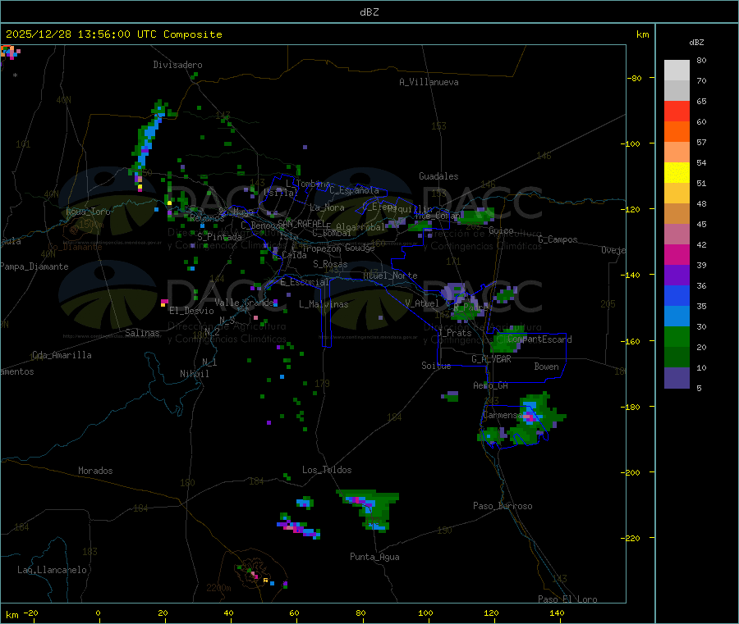The image size is (739, 624).
Task: Click the 'dBZ' title at top
Action: [369, 12]
